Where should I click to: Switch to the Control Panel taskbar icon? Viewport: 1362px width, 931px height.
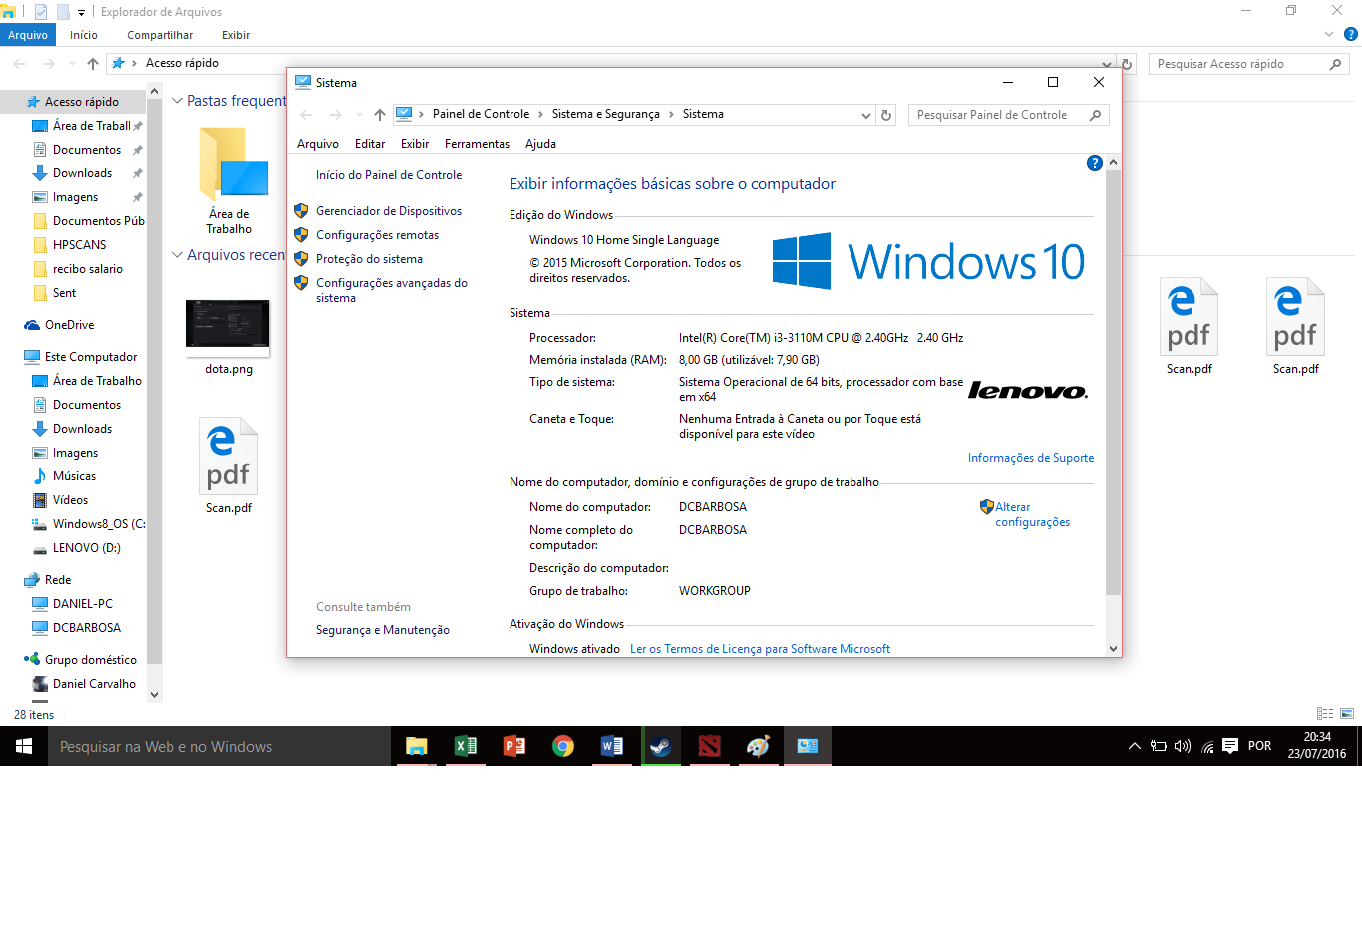tap(807, 746)
